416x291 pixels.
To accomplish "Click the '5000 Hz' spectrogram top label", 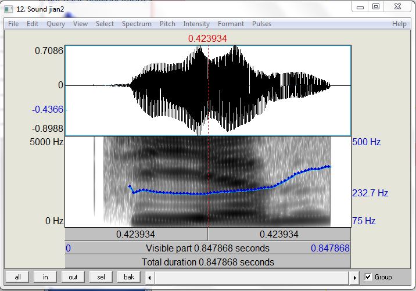I will pyautogui.click(x=46, y=142).
